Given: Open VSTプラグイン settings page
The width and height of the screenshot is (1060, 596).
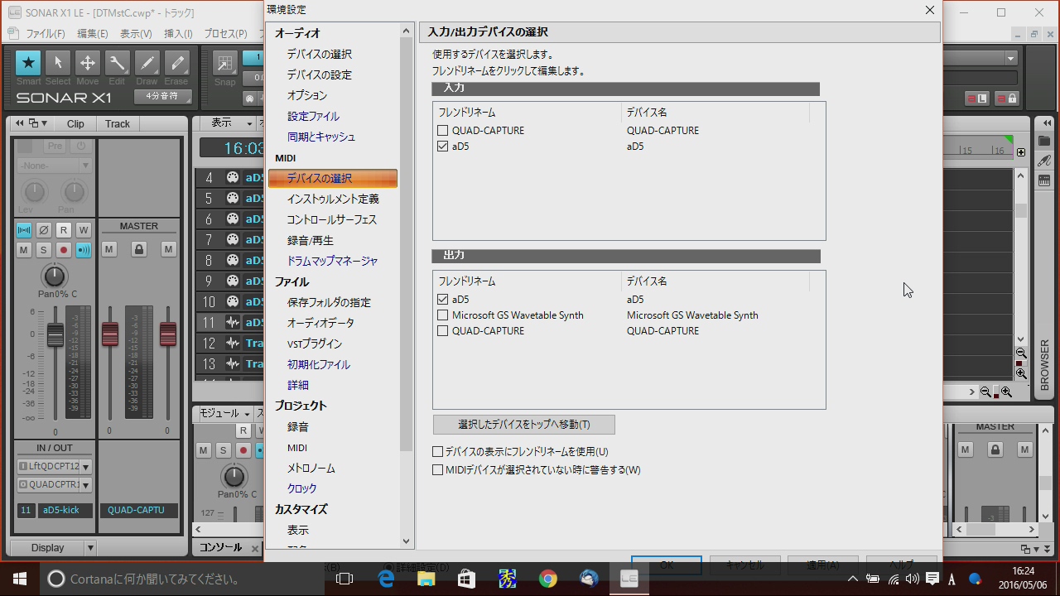Looking at the screenshot, I should point(315,344).
